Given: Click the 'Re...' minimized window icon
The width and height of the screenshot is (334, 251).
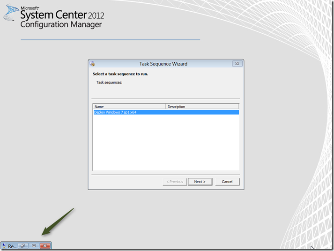Looking at the screenshot, I should pyautogui.click(x=4, y=246).
